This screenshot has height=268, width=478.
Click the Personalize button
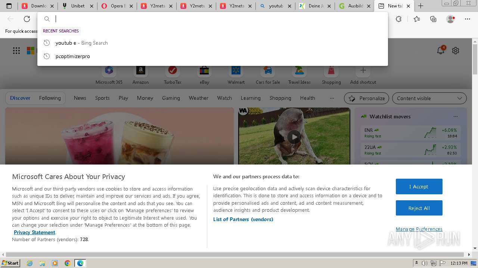(366, 98)
